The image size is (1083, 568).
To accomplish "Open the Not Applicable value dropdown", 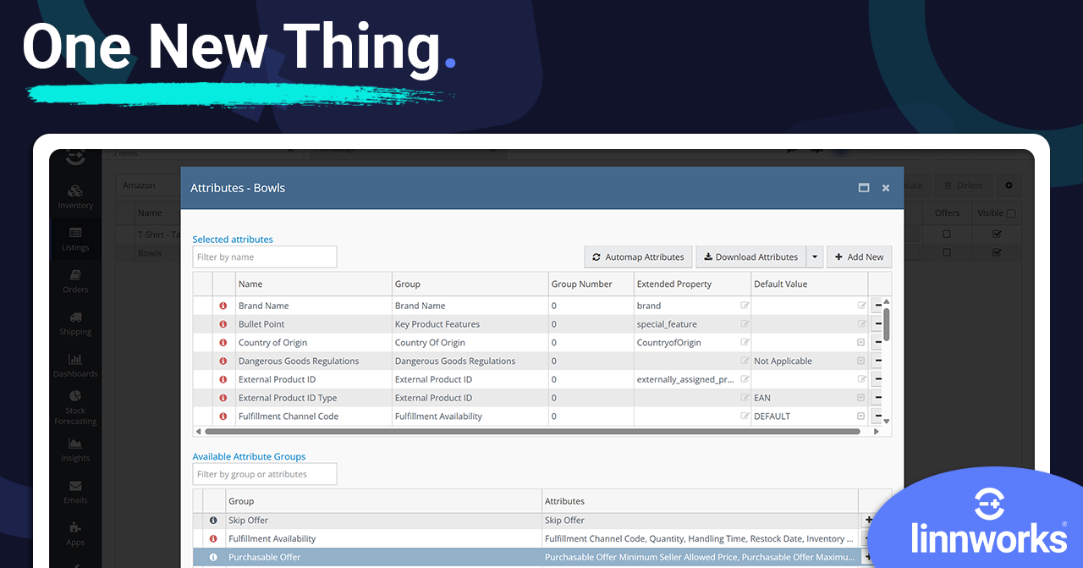I will pyautogui.click(x=860, y=361).
